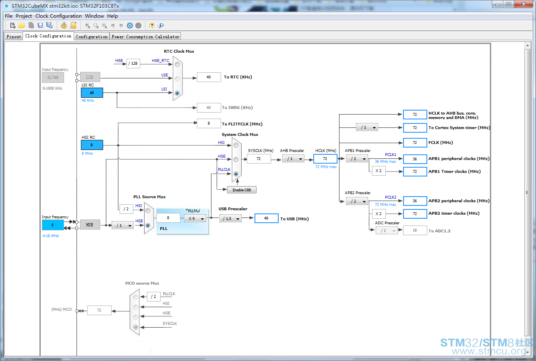Open the HSE /1 divider dropdown
The image size is (536, 361).
tap(122, 226)
